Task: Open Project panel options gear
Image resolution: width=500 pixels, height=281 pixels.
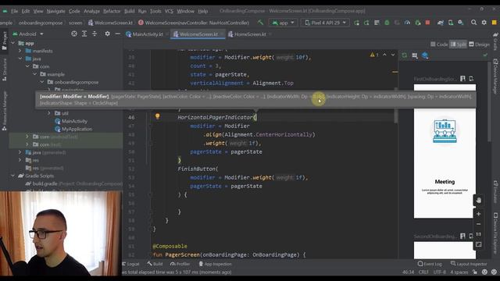Action: point(108,34)
